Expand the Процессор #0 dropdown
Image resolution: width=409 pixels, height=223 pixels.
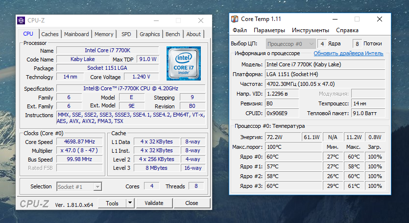tap(291, 44)
